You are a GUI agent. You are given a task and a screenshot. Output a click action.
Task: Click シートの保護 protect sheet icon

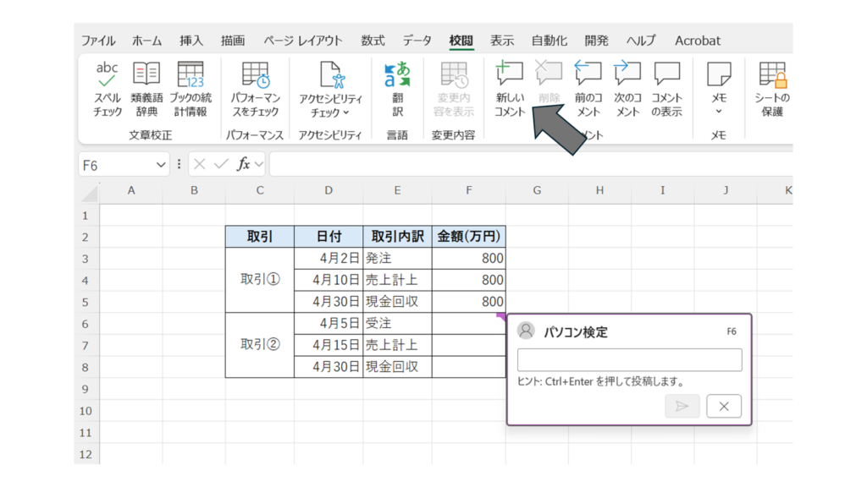coord(772,76)
